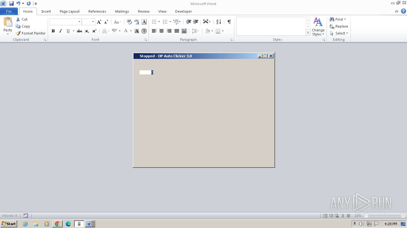Open the Windows Start button

[x=9, y=224]
